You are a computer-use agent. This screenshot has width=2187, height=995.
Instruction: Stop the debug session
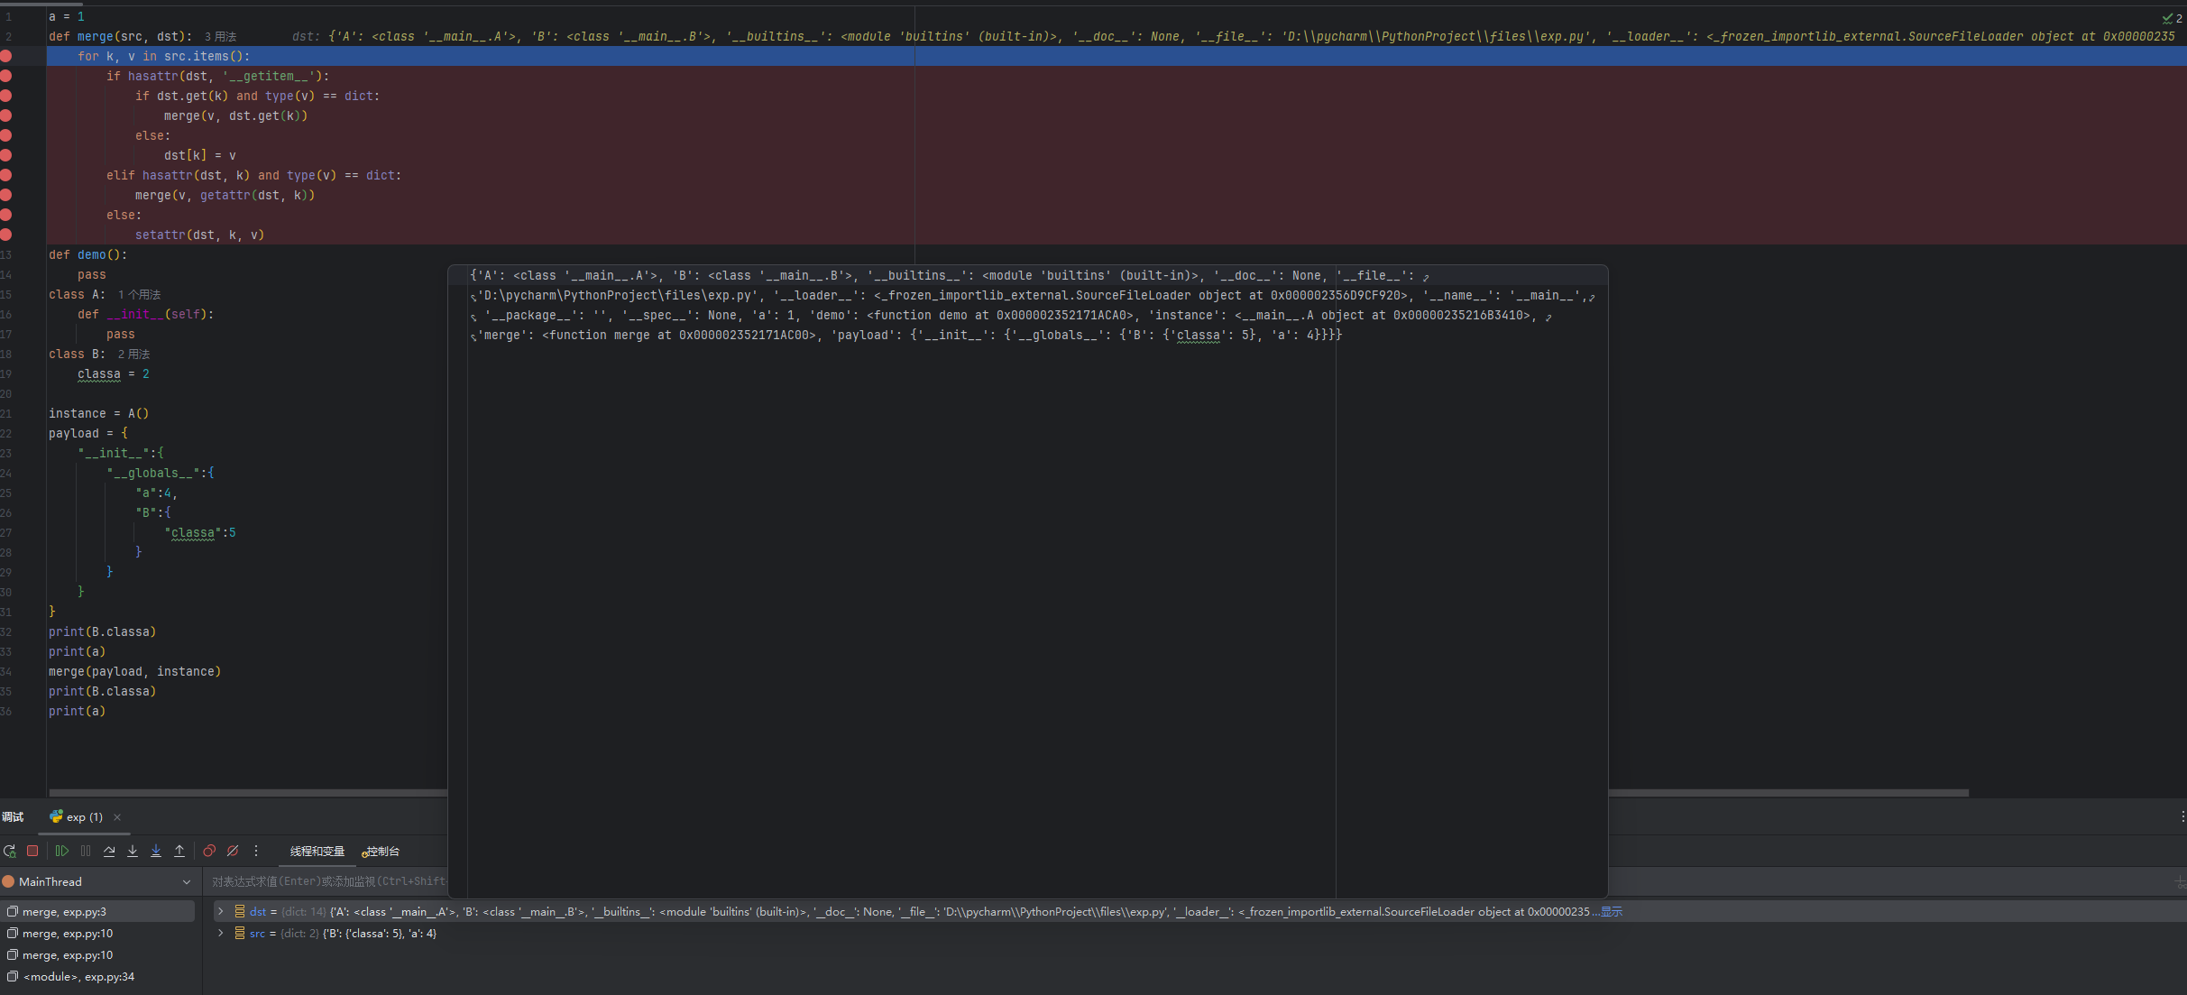coord(32,851)
